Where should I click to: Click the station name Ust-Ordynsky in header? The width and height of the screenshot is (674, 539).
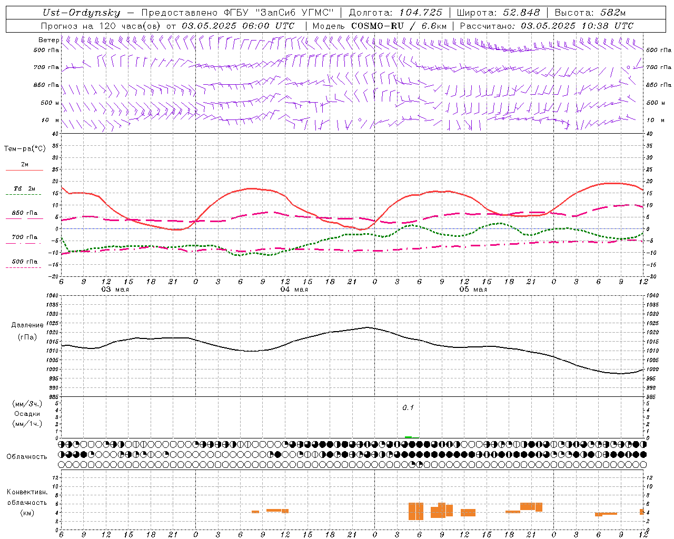pos(82,13)
